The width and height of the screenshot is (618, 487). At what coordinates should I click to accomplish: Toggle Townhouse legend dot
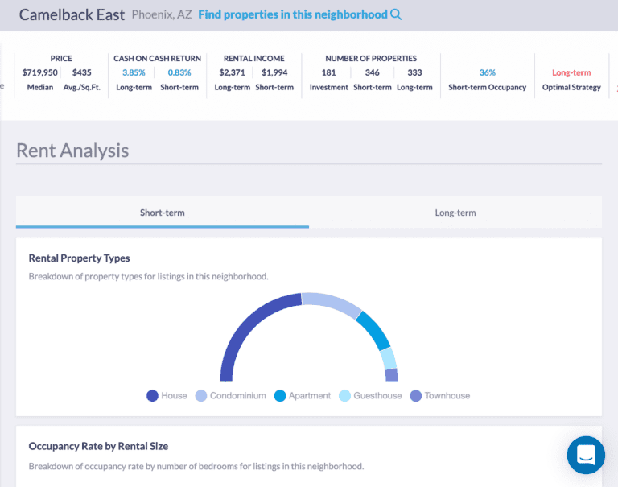415,395
